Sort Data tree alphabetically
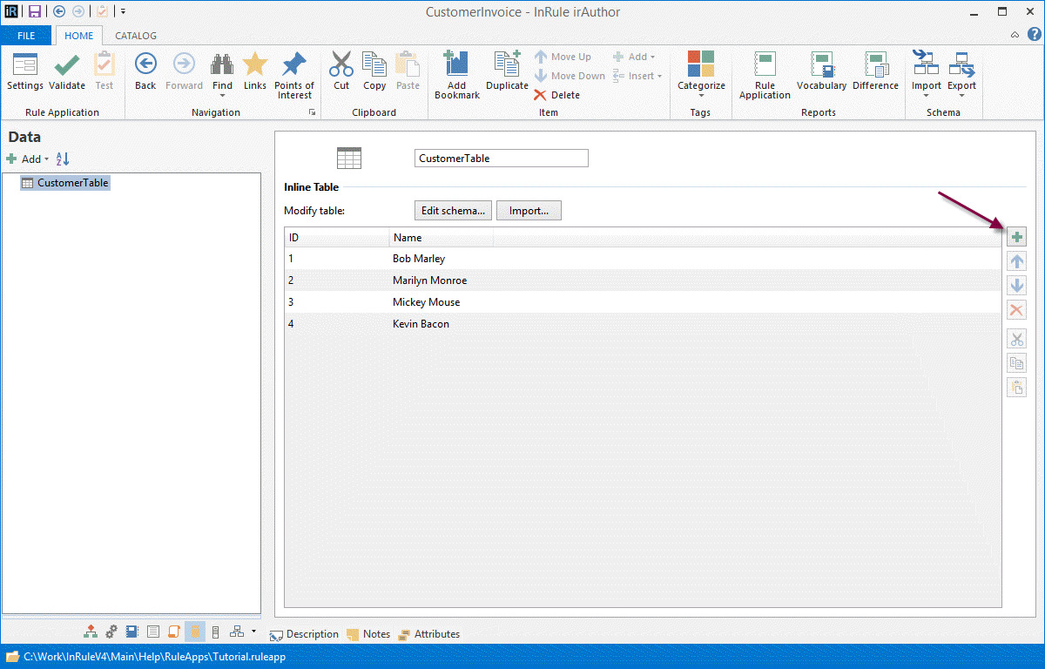The image size is (1045, 669). coord(63,159)
